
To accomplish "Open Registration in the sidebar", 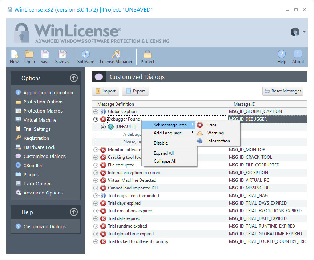I will point(36,138).
